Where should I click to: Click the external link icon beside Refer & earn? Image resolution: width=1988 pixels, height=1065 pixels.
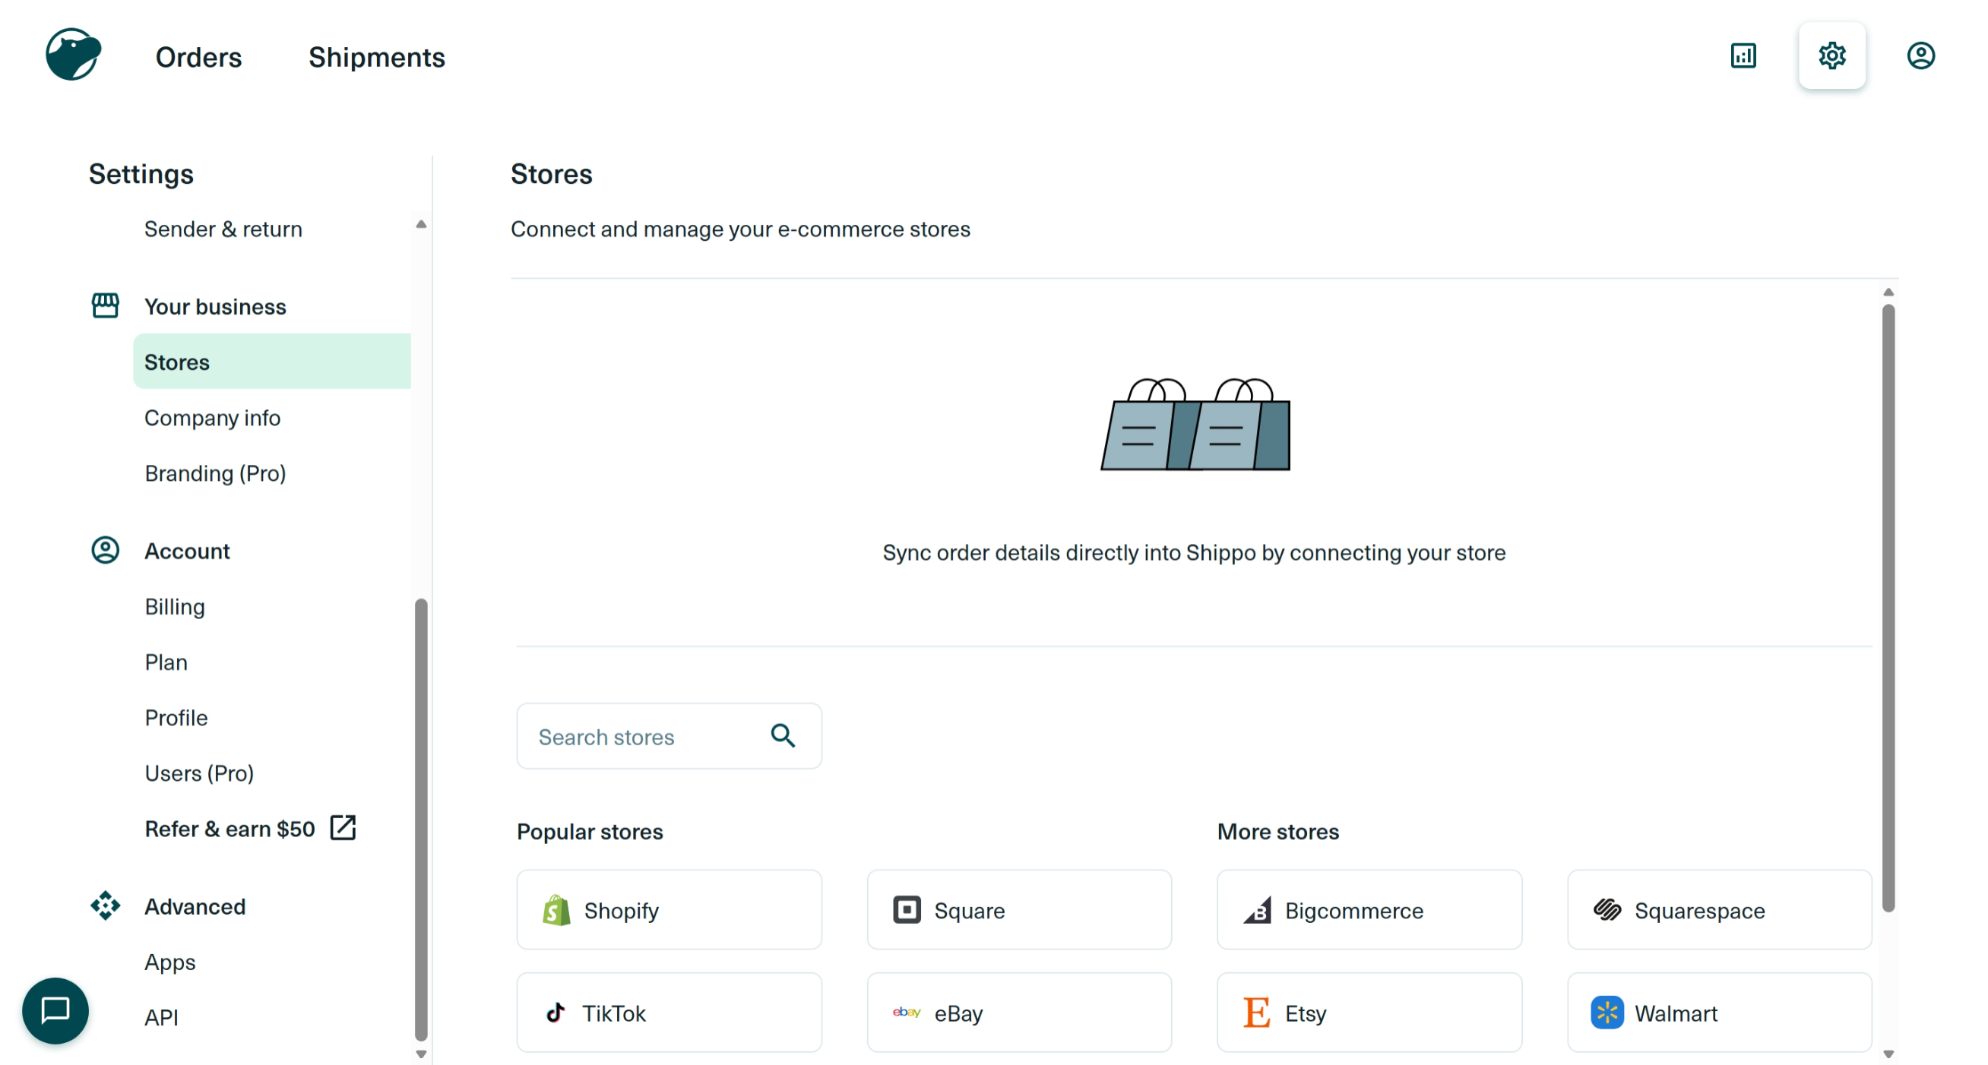coord(343,827)
